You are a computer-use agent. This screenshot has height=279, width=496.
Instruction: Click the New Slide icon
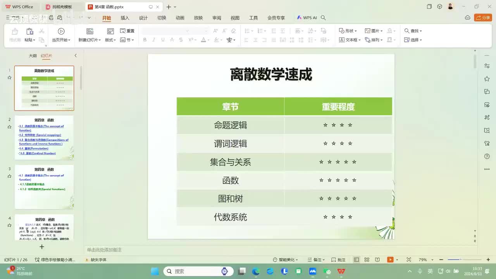(x=90, y=31)
